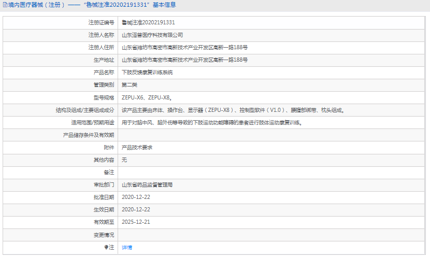The width and height of the screenshot is (430, 258).
Task: Select the 无 value under 其他内容
Action: [x=124, y=160]
